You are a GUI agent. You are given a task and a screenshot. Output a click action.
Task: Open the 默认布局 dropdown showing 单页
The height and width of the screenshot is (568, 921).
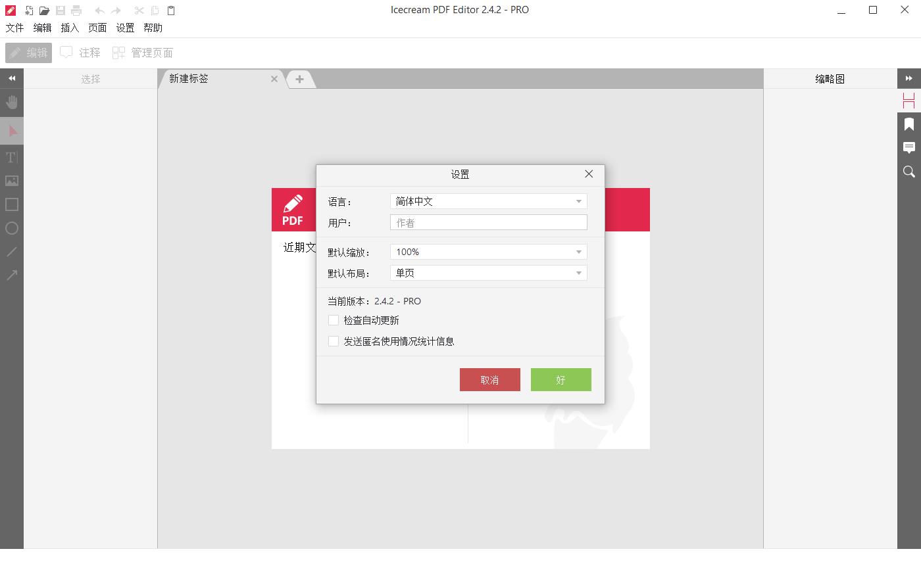[x=488, y=273]
